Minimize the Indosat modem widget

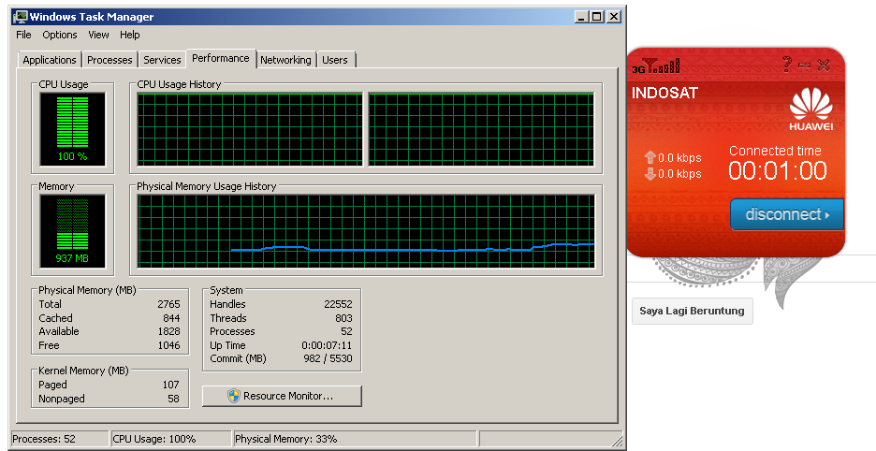click(805, 65)
